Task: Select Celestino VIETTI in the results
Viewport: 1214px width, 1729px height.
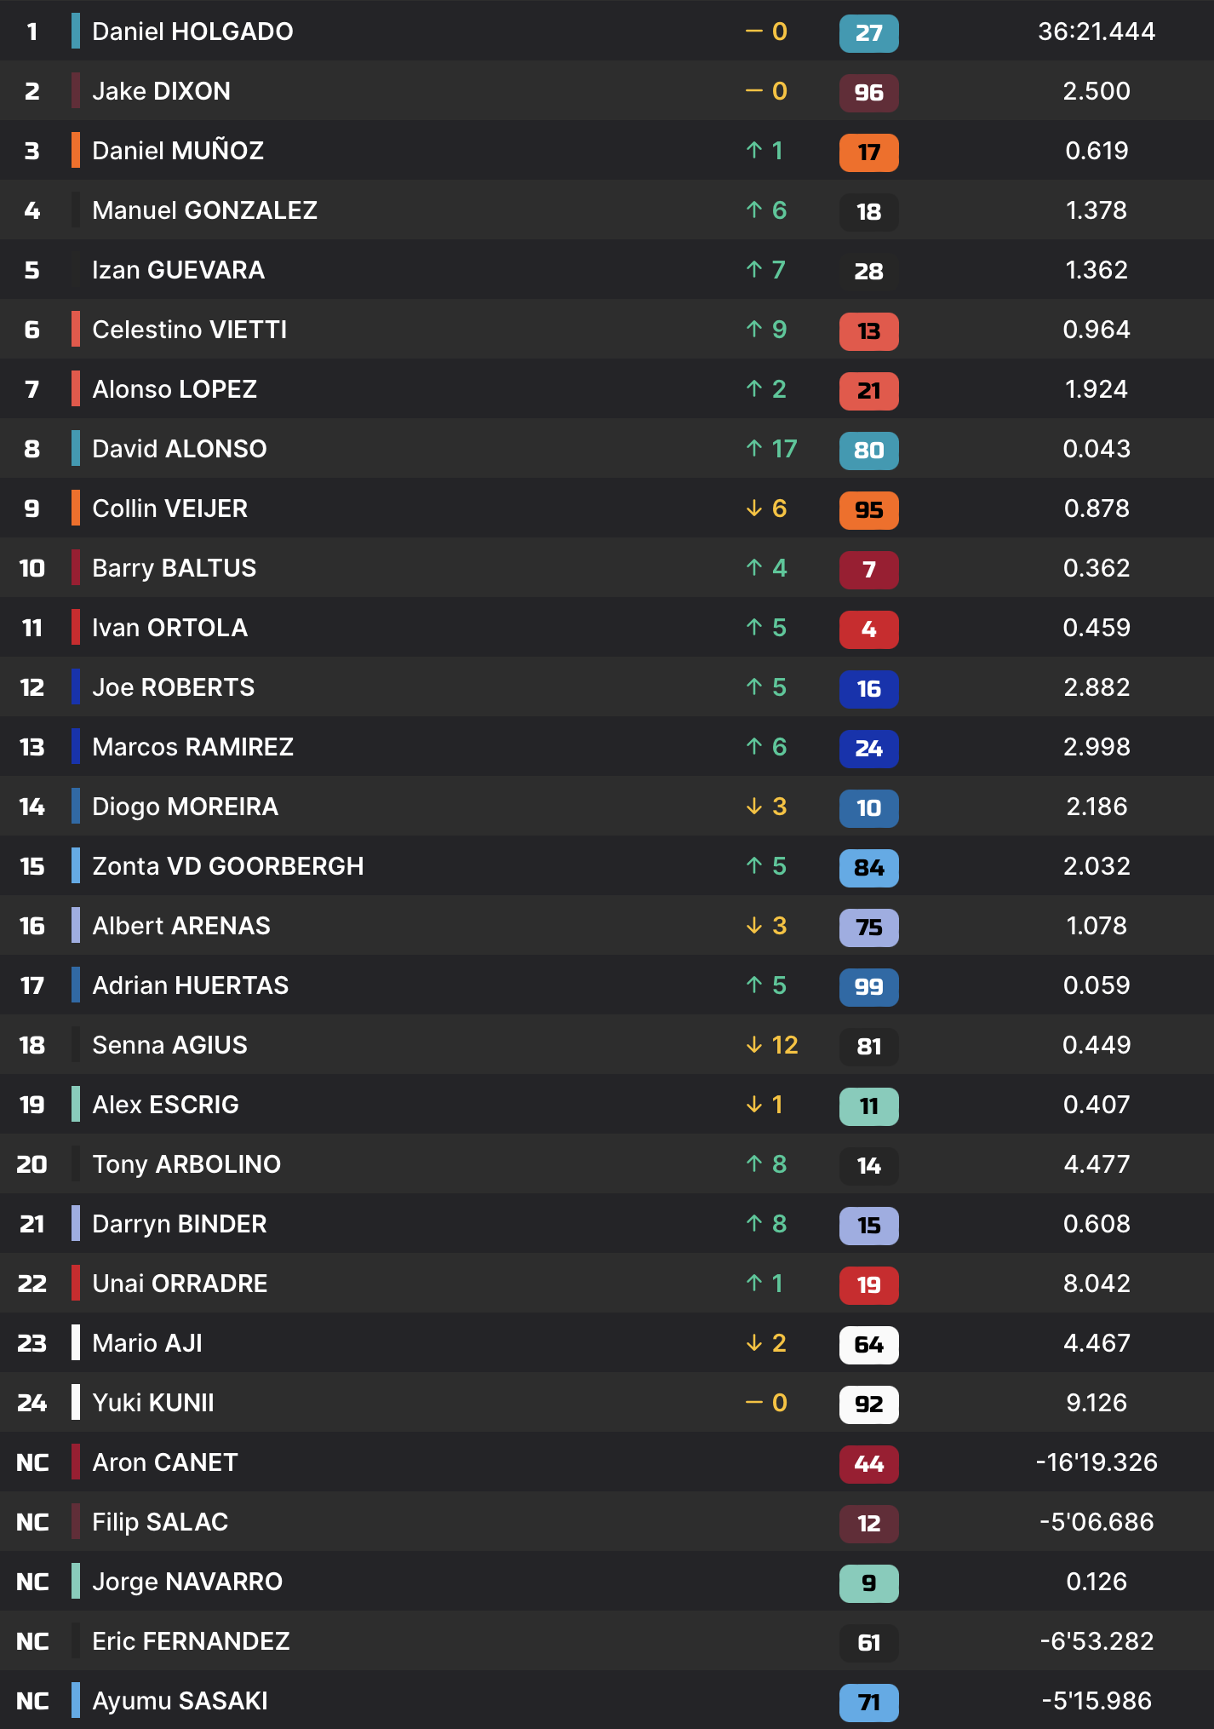Action: (x=189, y=330)
